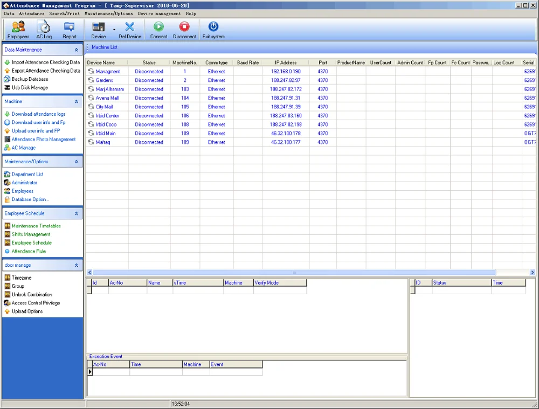Collapse the Data Maintenance panel
The width and height of the screenshot is (539, 409).
[77, 50]
